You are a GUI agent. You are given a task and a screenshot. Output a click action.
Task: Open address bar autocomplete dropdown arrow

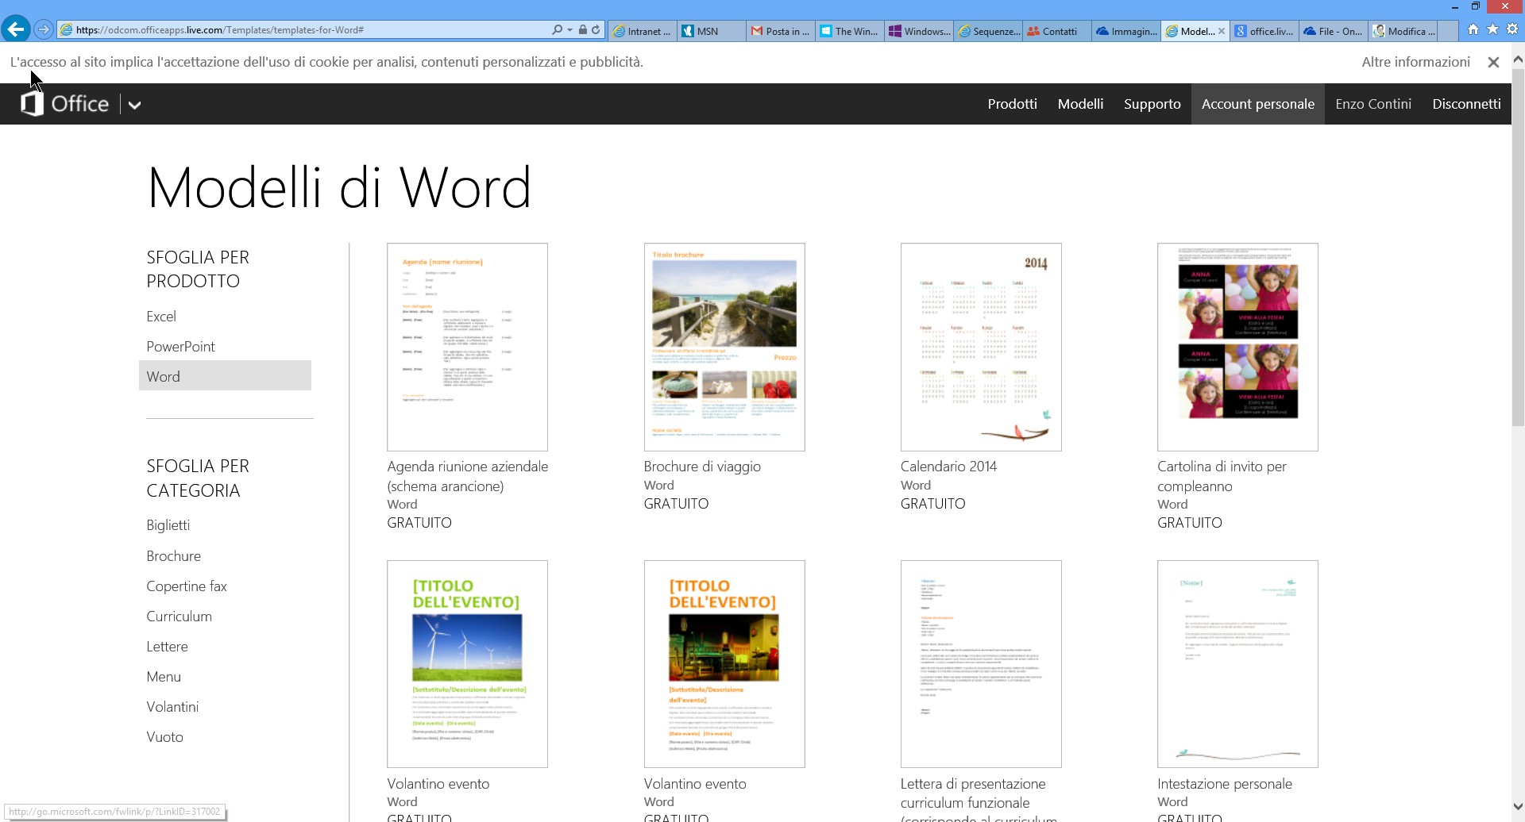569,30
